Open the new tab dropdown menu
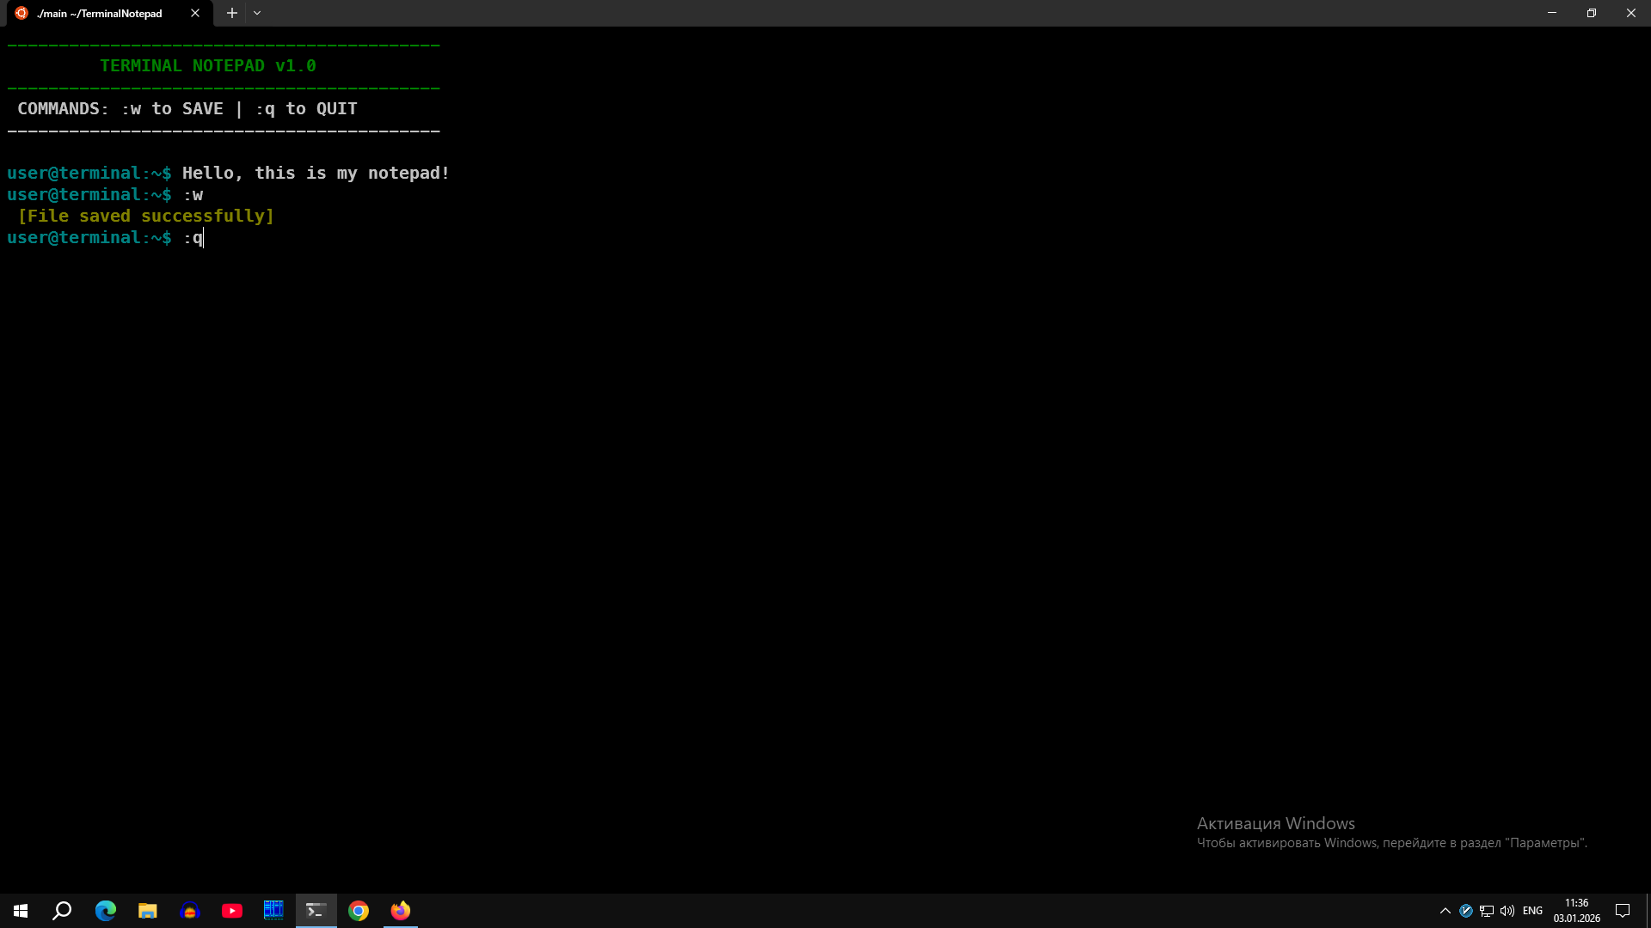Screen dimensions: 1651x928 [x=257, y=13]
